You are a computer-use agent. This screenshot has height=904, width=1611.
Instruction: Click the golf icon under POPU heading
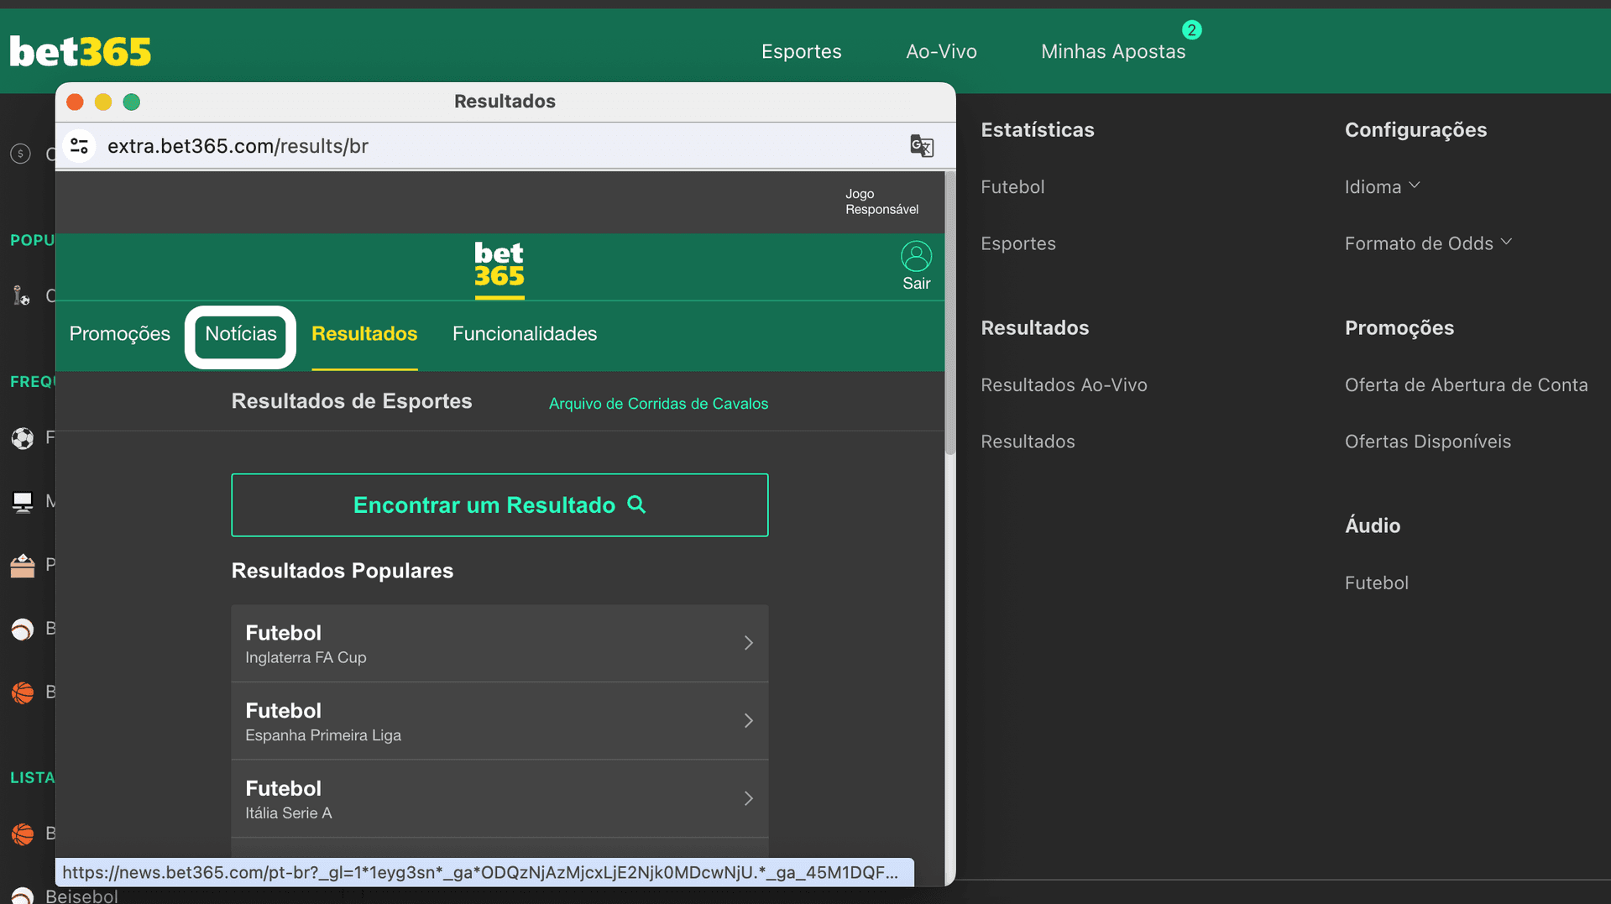[x=21, y=295]
